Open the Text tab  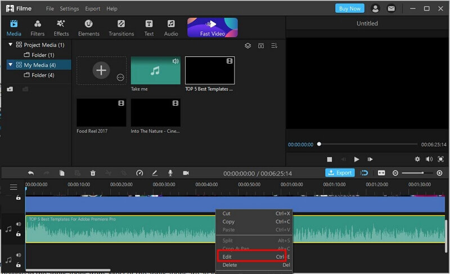tap(149, 28)
